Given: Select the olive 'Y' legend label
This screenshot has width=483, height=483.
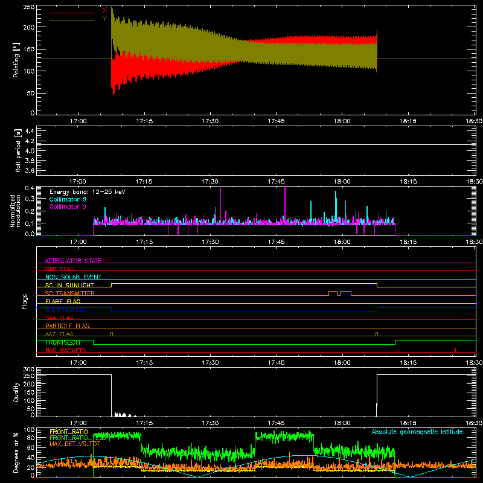Looking at the screenshot, I should (x=104, y=19).
